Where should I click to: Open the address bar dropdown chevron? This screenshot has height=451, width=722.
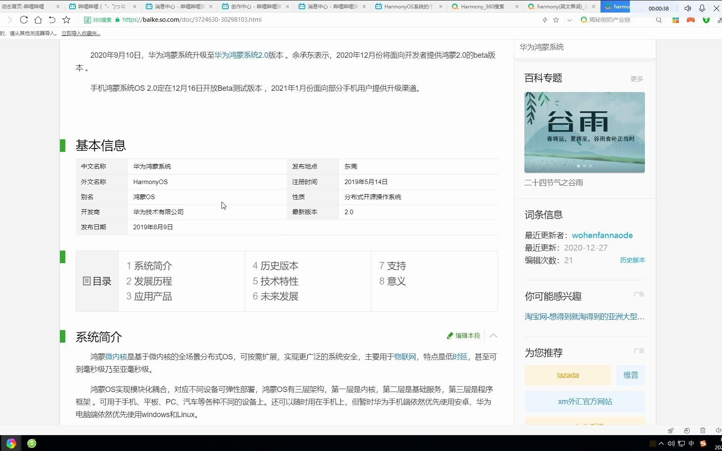click(570, 20)
